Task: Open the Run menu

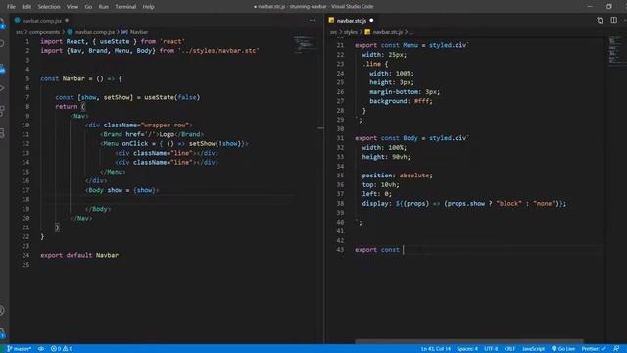Action: [x=103, y=7]
